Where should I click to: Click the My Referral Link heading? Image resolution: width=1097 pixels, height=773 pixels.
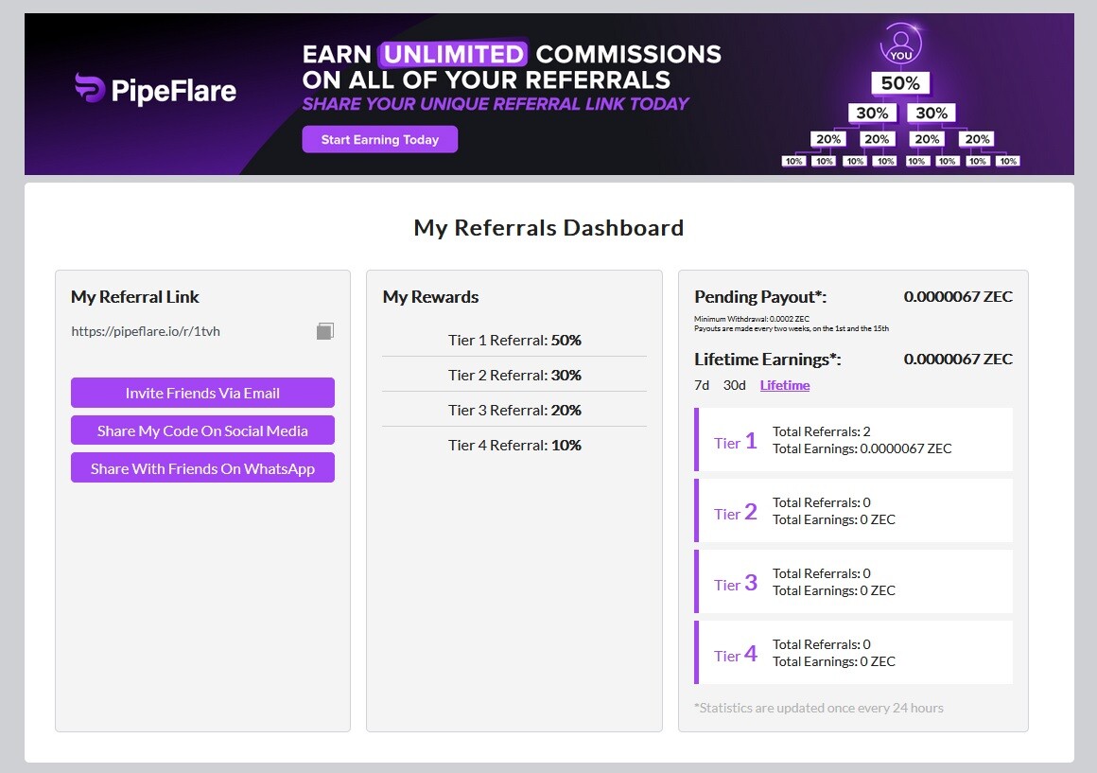click(135, 297)
